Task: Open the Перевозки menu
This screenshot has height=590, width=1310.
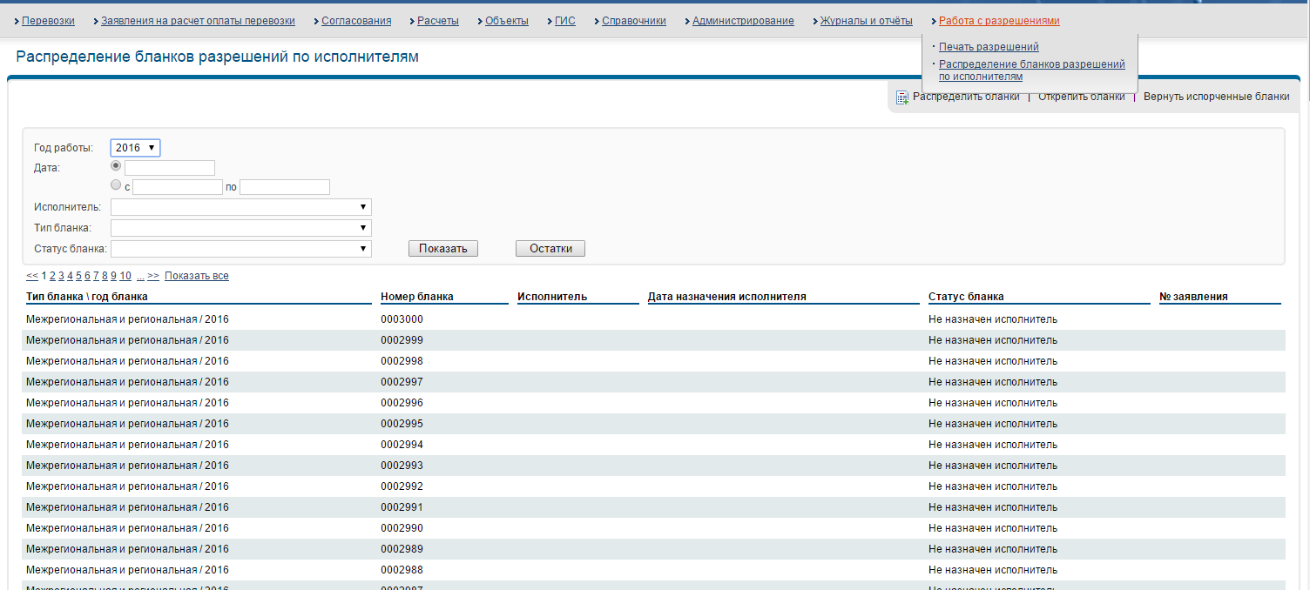Action: (x=48, y=21)
